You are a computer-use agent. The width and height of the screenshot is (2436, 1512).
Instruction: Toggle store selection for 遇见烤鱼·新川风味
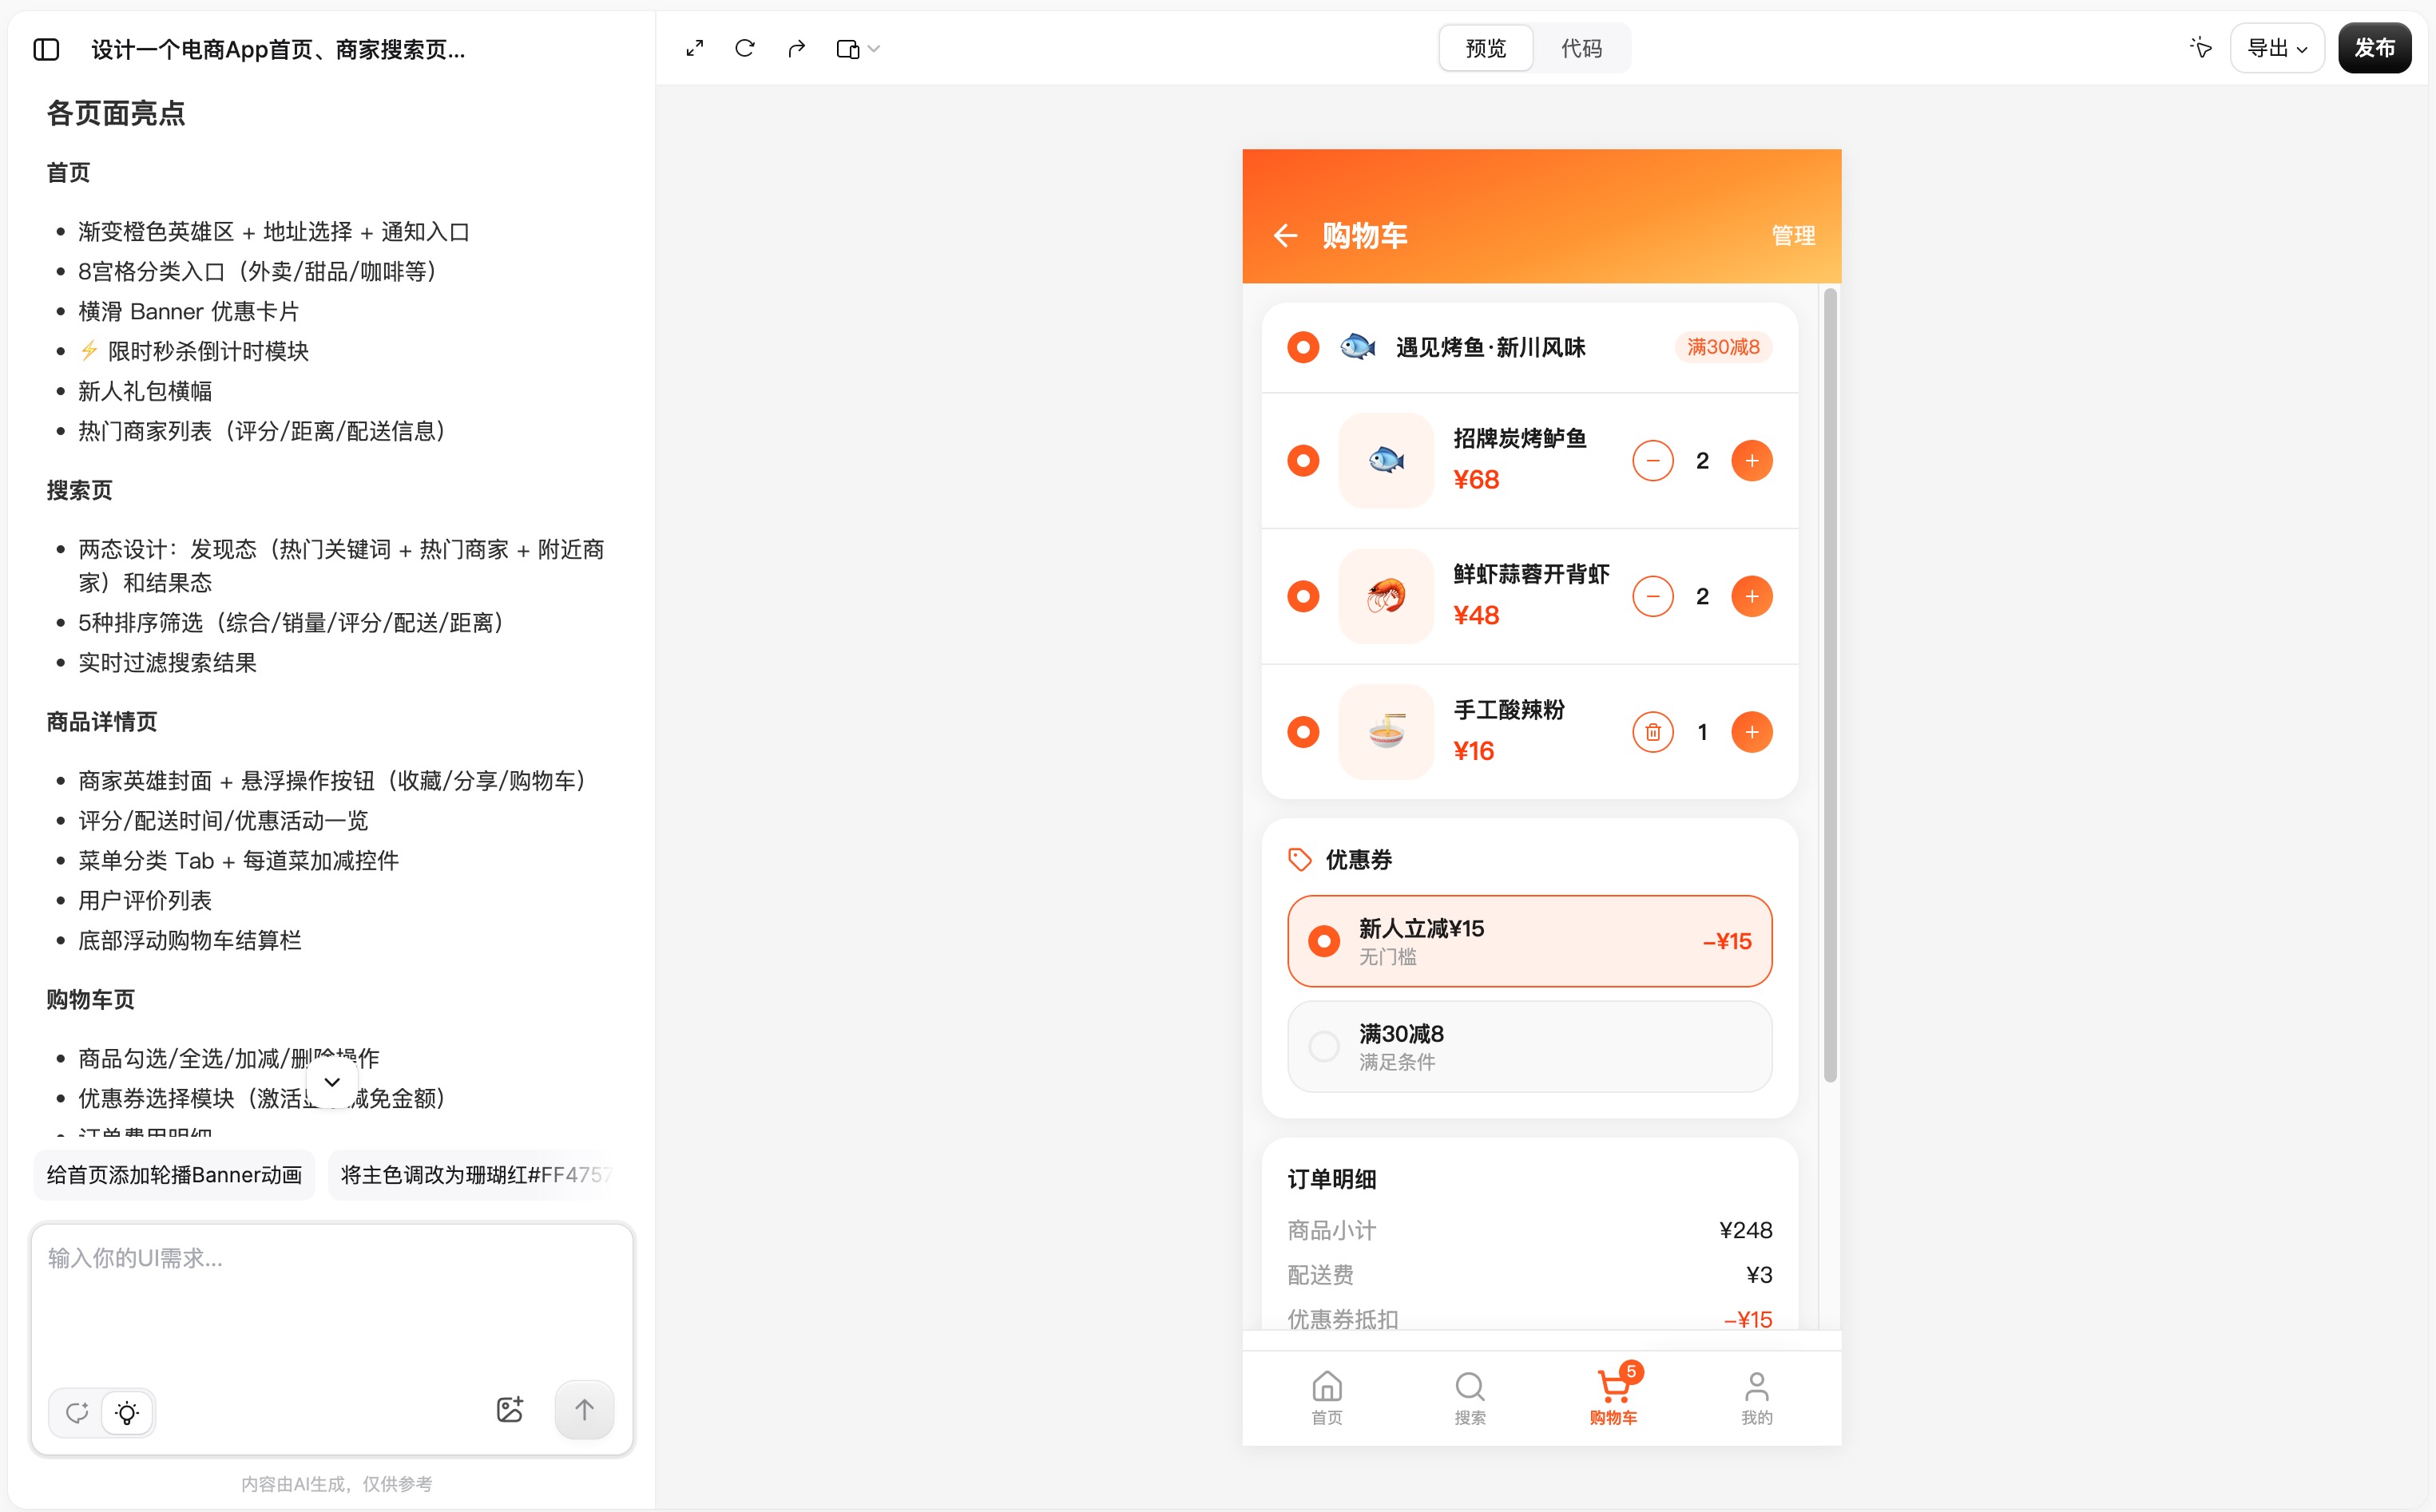[x=1303, y=347]
